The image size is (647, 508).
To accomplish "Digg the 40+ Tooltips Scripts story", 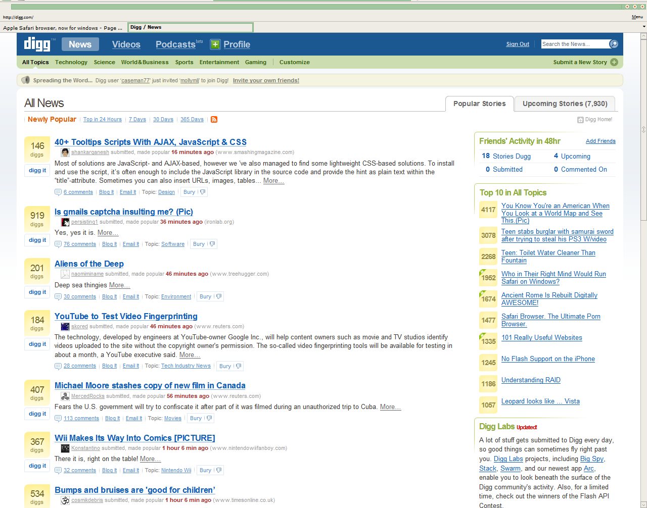I will (37, 171).
